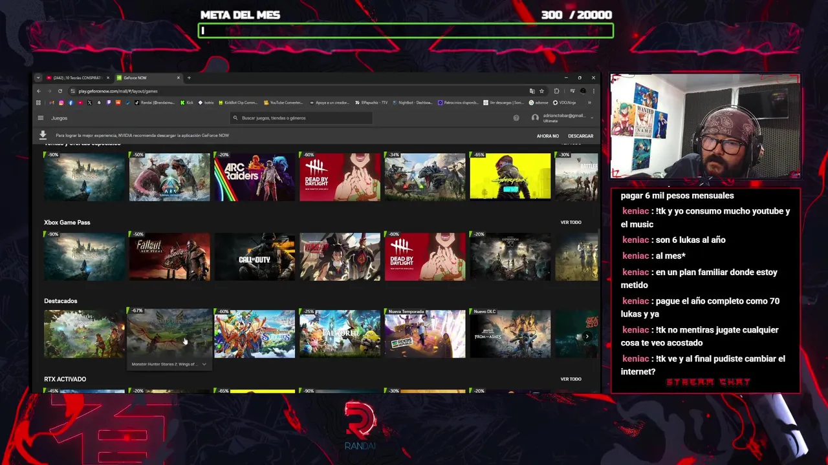
Task: Expand Monster Hunter Stories 2 options chevron
Action: tap(204, 364)
